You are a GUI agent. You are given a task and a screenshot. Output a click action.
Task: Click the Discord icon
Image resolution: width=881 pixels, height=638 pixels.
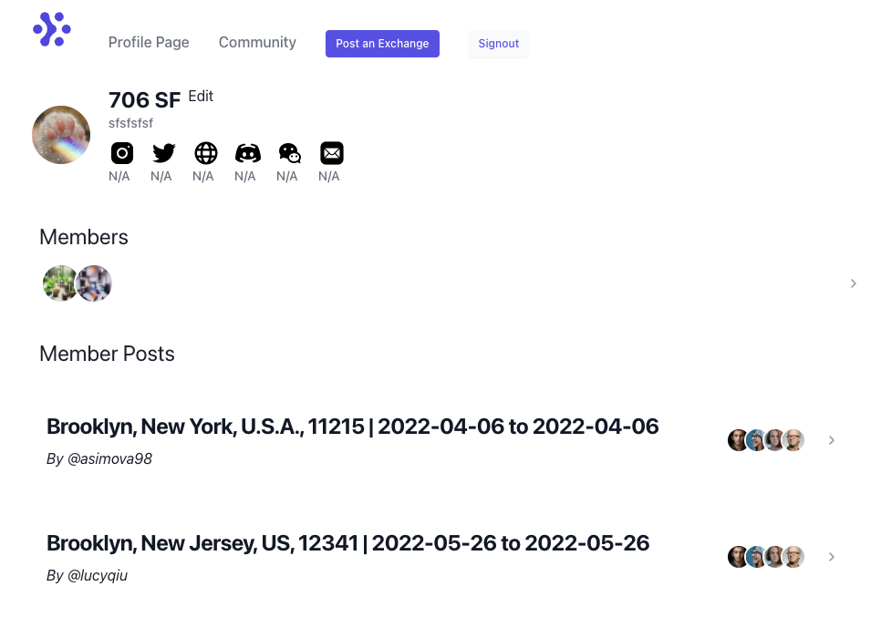pyautogui.click(x=248, y=153)
